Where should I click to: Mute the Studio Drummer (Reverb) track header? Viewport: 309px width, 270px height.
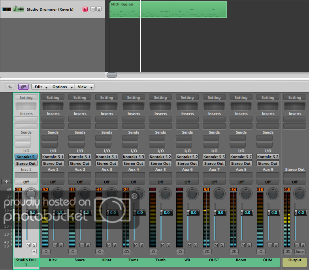click(93, 9)
